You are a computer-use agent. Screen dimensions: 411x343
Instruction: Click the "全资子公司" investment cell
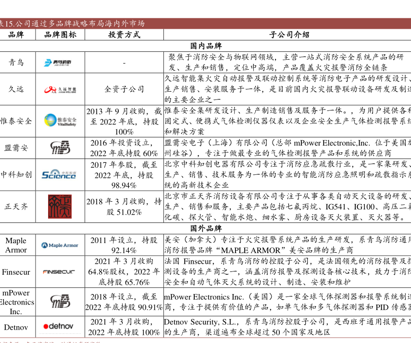pos(124,89)
